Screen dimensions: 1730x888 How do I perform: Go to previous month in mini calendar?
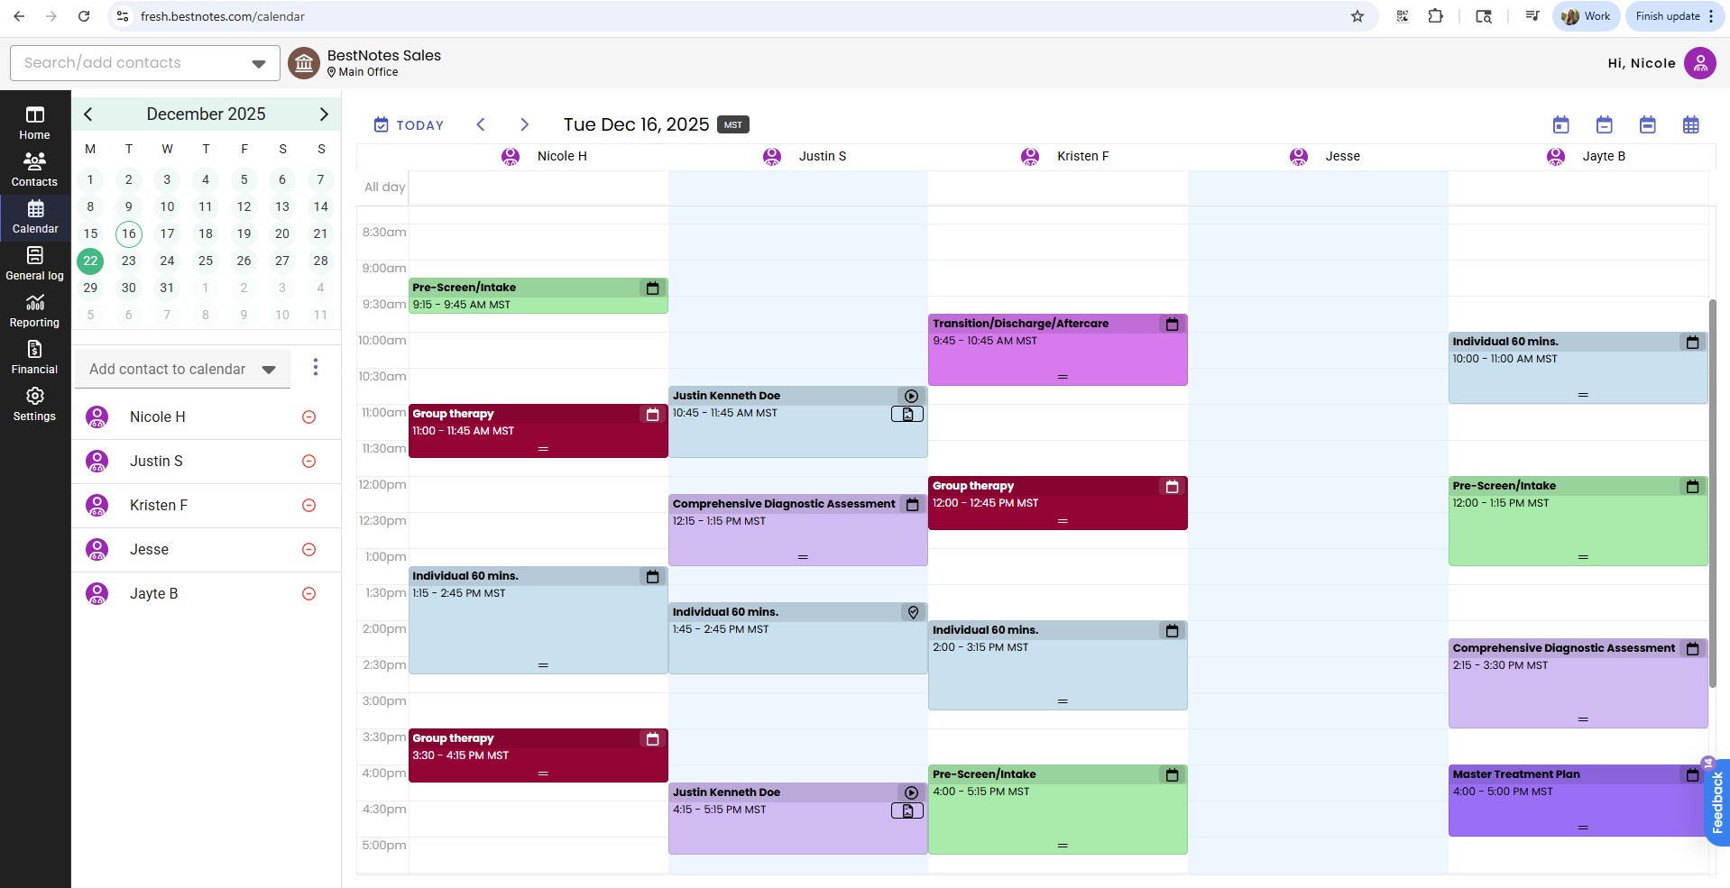pos(87,114)
